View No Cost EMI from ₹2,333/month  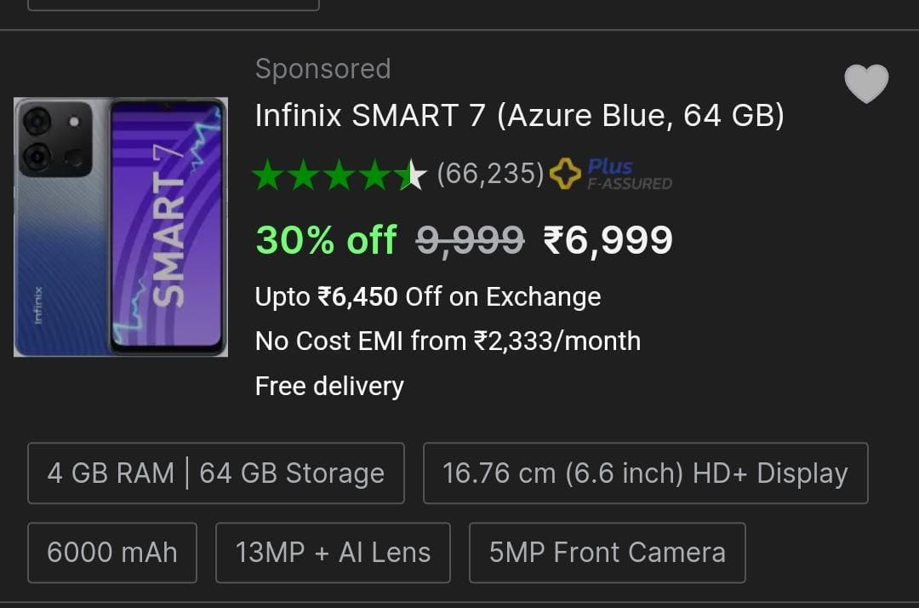coord(448,341)
